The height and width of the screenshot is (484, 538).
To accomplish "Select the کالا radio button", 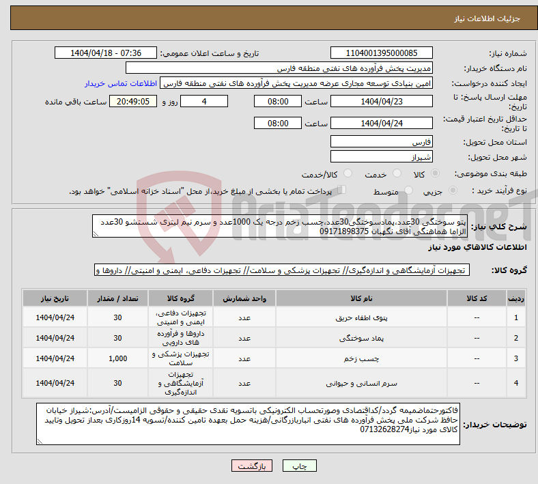I will [435, 173].
